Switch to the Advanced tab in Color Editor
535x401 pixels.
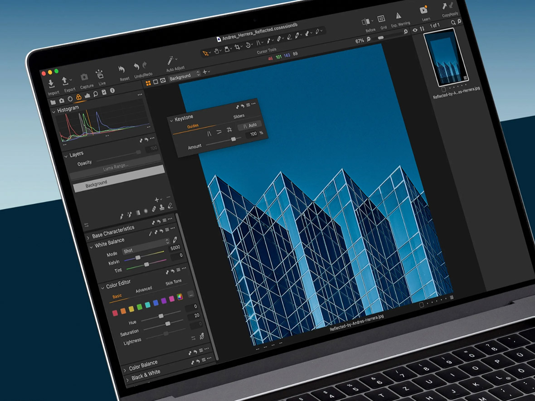[x=144, y=289]
